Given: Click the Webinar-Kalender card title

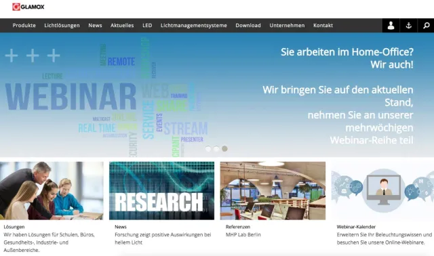Looking at the screenshot, I should pyautogui.click(x=356, y=227).
